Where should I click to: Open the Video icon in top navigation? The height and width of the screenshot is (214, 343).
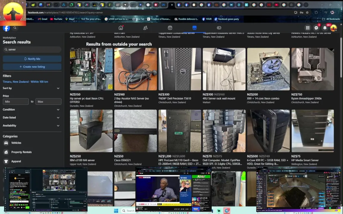(x=170, y=28)
